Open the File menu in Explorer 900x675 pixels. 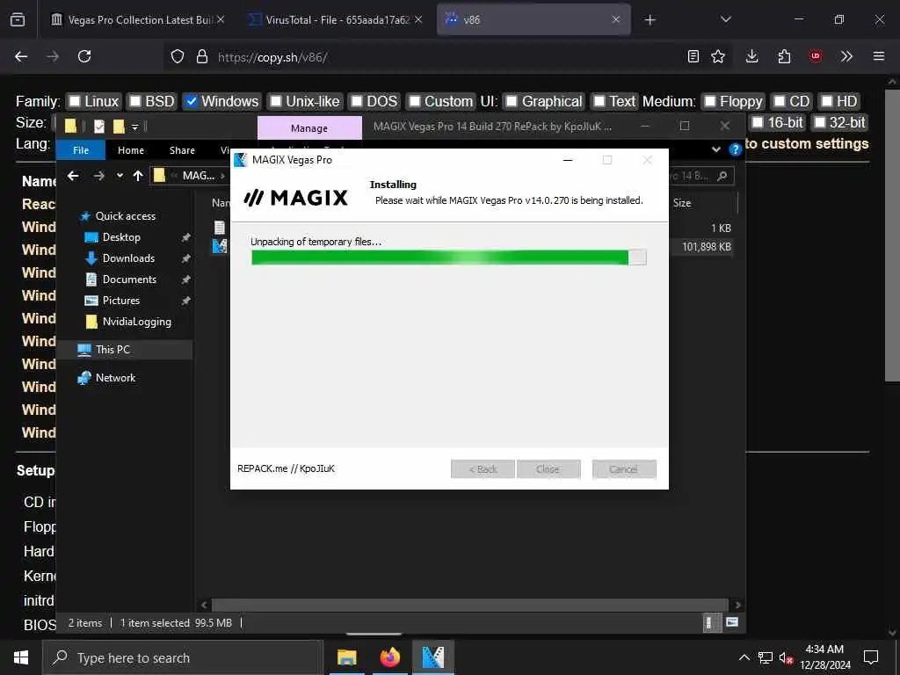[81, 150]
